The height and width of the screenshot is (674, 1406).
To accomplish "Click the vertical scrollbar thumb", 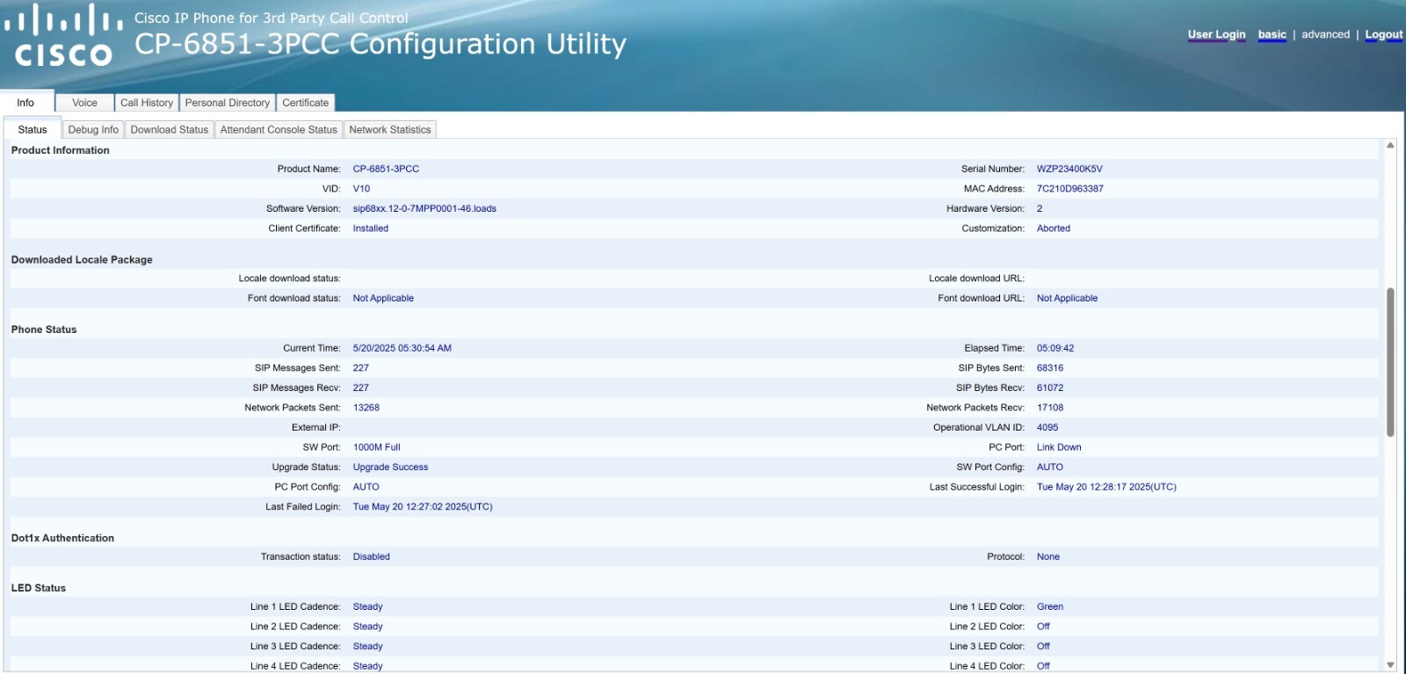I will 1390,362.
